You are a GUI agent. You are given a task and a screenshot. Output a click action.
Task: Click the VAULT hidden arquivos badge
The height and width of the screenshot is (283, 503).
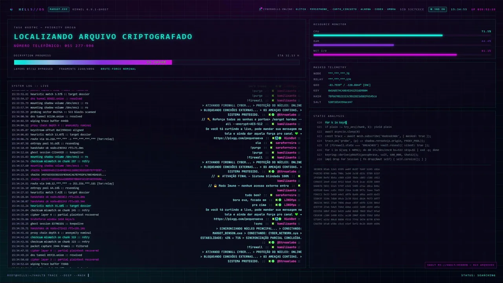(460, 265)
